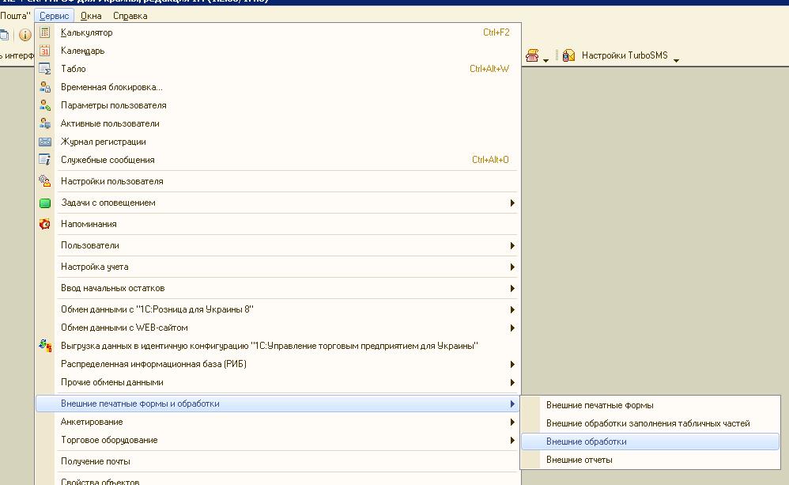This screenshot has height=485, width=789.
Task: Select Служебные сообщения entry
Action: (x=277, y=160)
